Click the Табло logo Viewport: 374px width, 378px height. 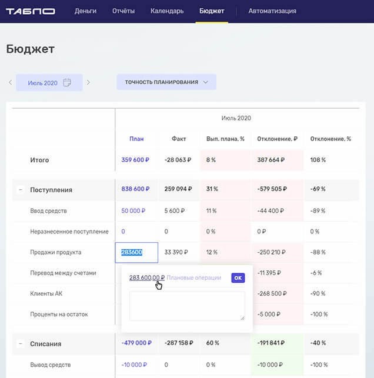click(31, 11)
